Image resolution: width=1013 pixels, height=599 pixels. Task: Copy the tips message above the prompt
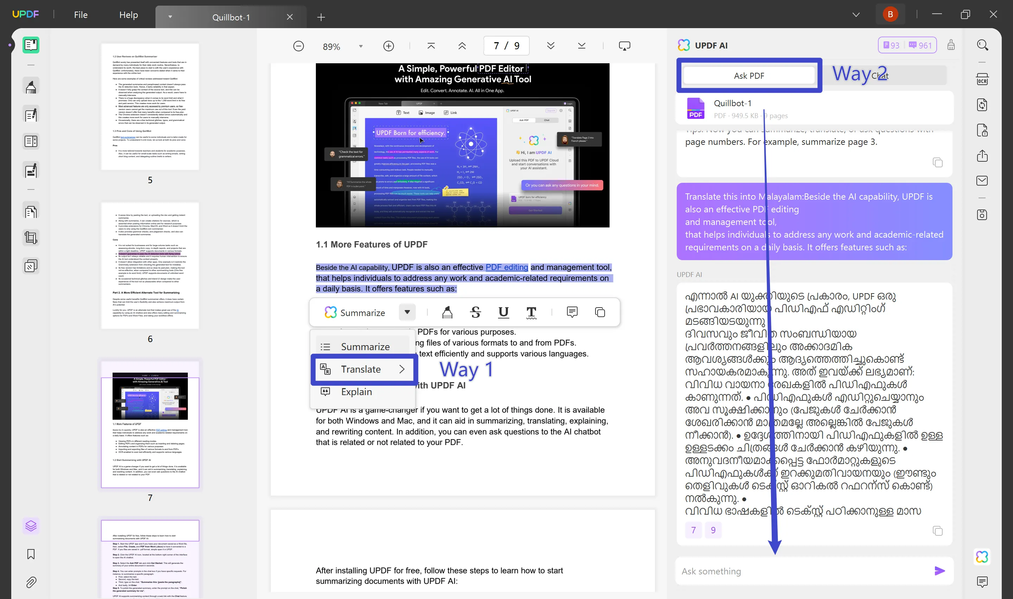[937, 162]
